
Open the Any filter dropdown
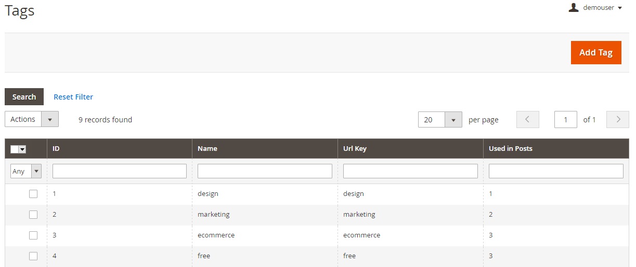pyautogui.click(x=26, y=171)
